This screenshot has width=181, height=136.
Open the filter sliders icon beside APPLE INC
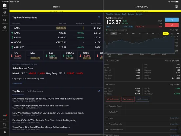(176, 7)
